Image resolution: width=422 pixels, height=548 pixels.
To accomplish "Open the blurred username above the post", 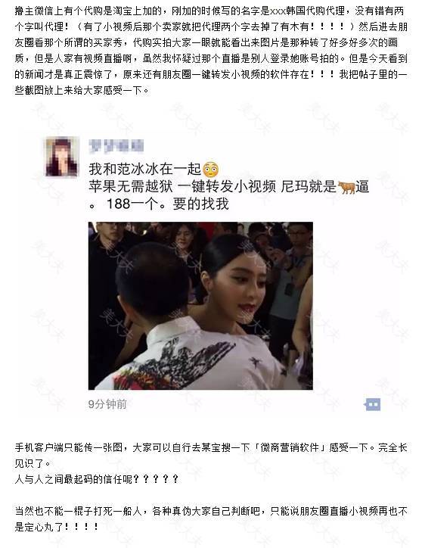I will point(116,146).
